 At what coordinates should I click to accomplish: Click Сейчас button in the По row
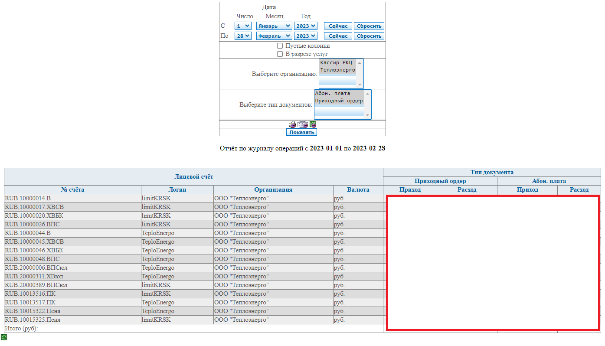coord(338,36)
